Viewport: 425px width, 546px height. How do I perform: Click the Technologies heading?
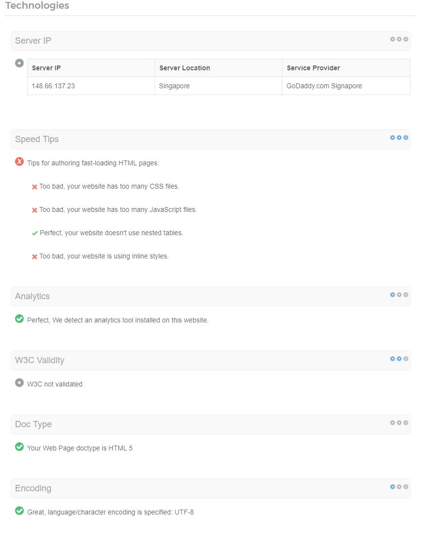37,5
